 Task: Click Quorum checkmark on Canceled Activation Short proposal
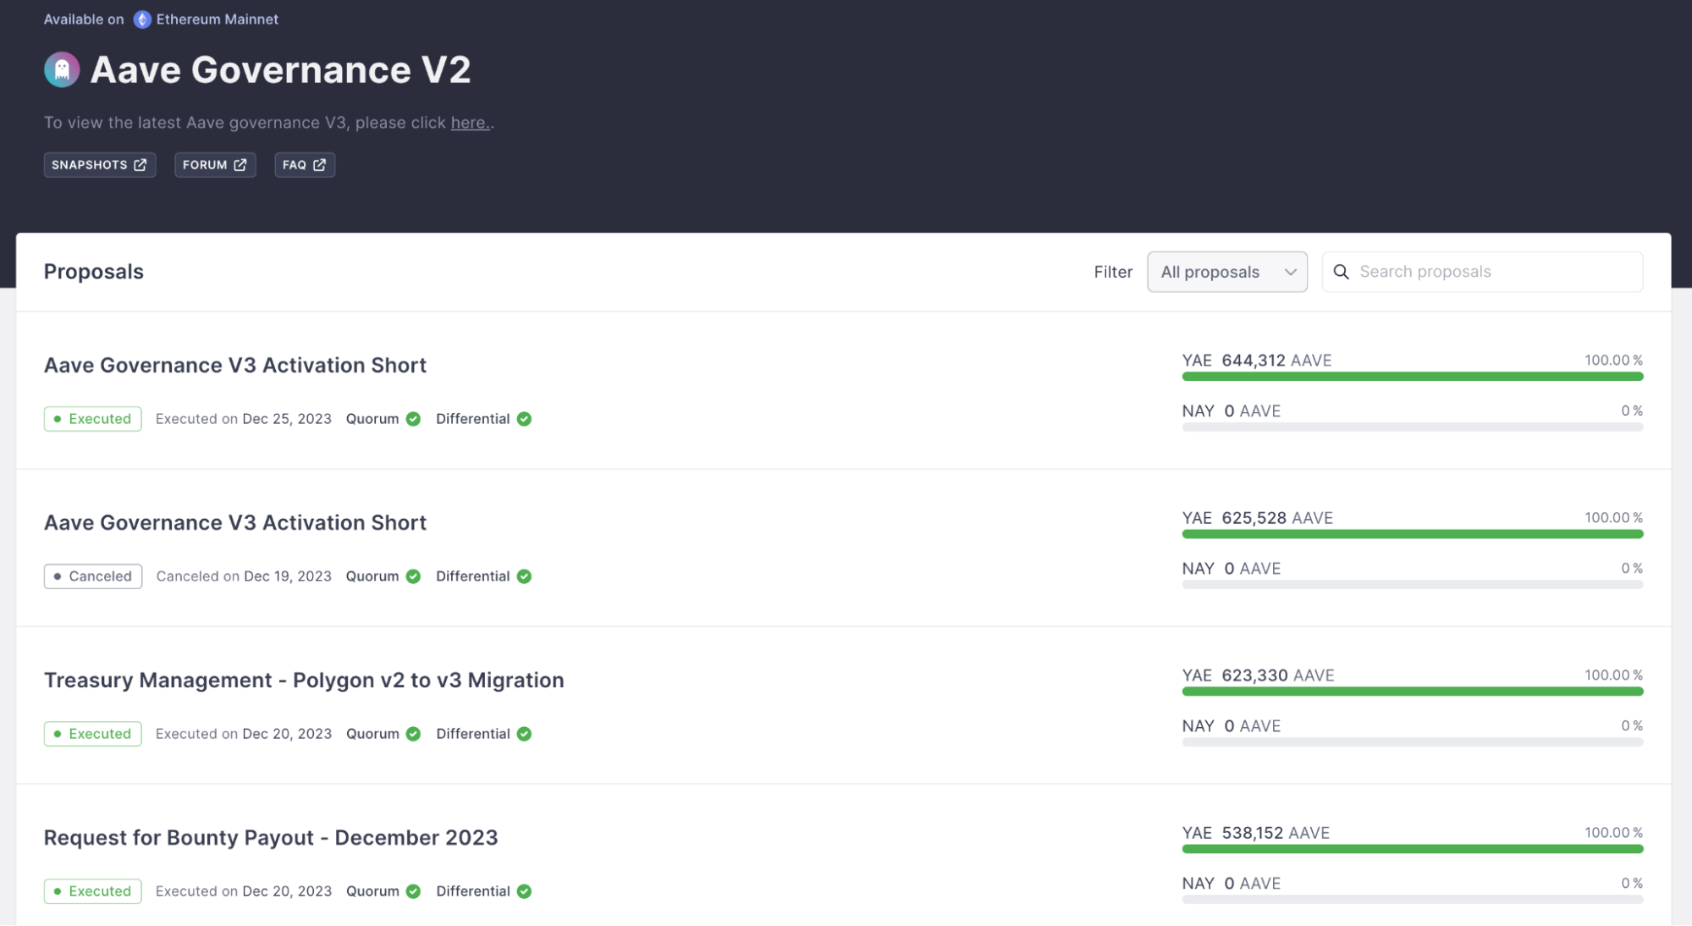[x=413, y=576]
